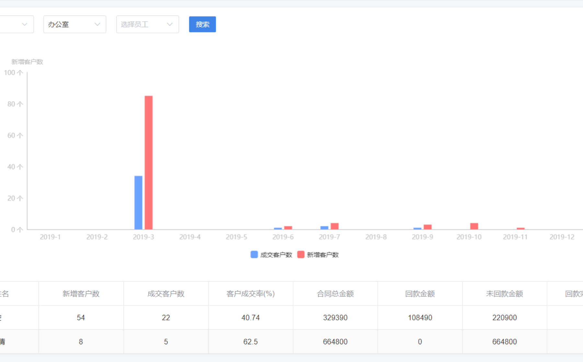Screen dimensions: 583x362
Task: Click the 未回款金额 column header
Action: point(505,293)
